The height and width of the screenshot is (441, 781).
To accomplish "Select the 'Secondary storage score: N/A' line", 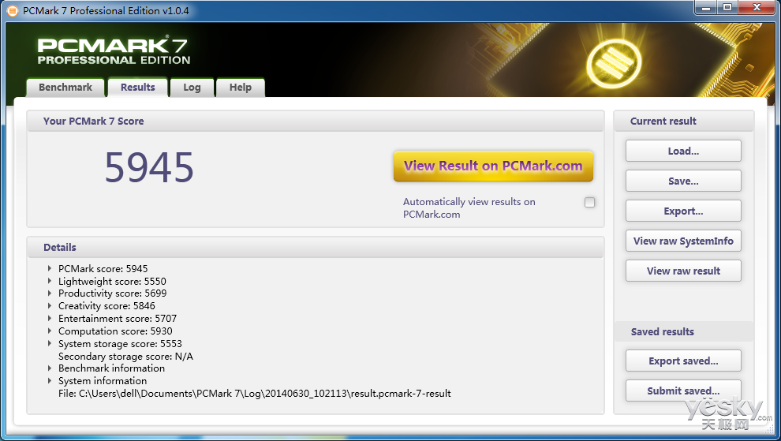I will 125,357.
